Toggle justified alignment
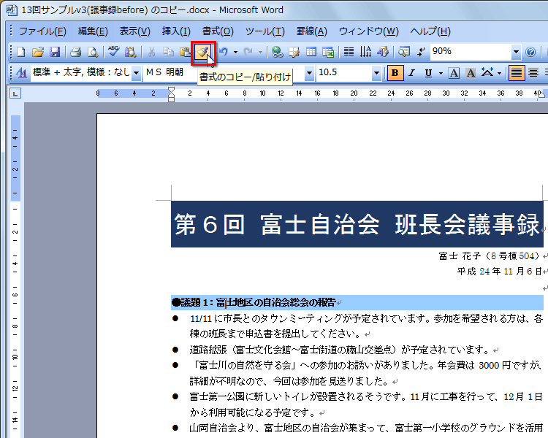Image resolution: width=548 pixels, height=438 pixels. click(516, 73)
